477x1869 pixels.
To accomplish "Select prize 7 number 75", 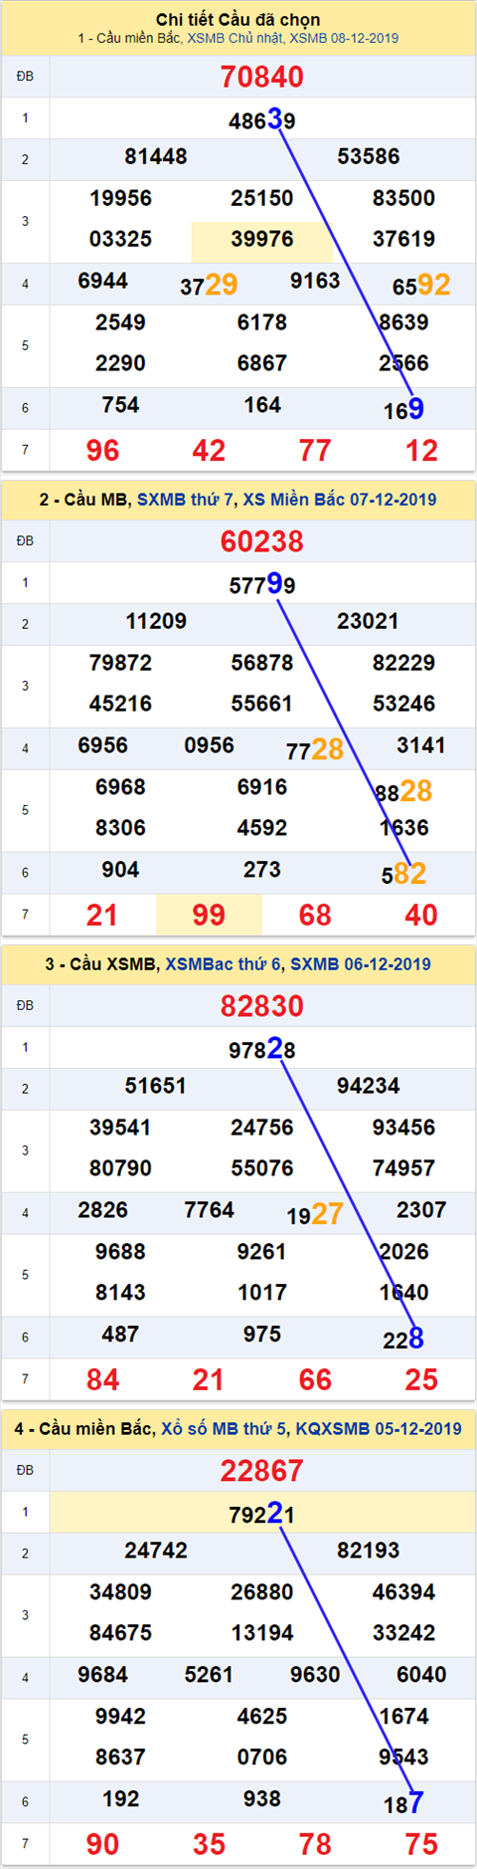I will pos(421,1844).
